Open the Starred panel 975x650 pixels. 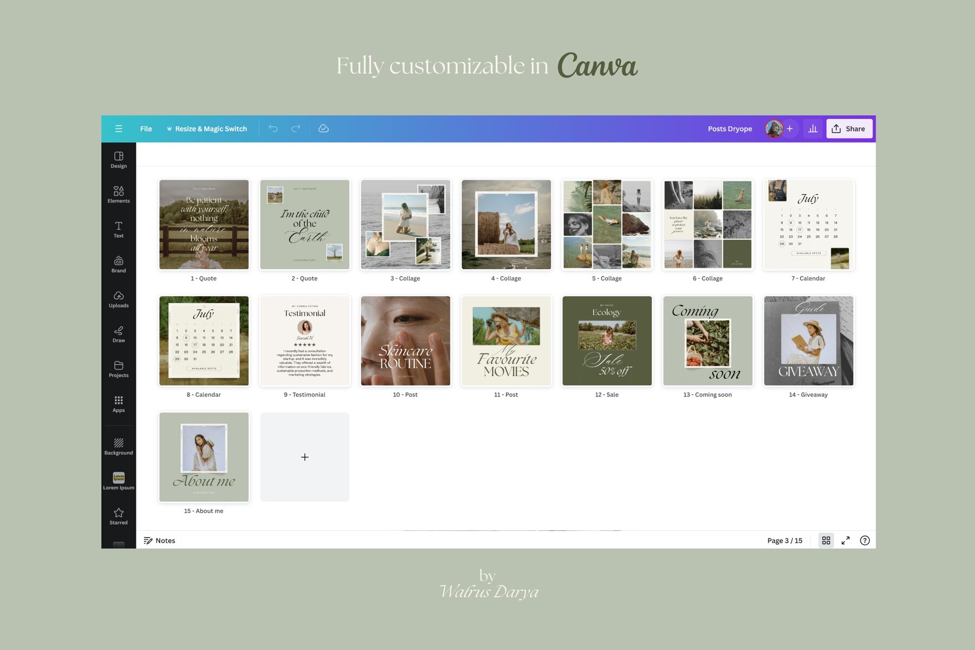tap(118, 516)
